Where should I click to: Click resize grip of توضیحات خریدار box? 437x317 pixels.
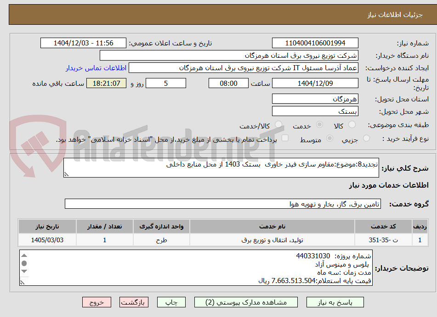coord(23,283)
